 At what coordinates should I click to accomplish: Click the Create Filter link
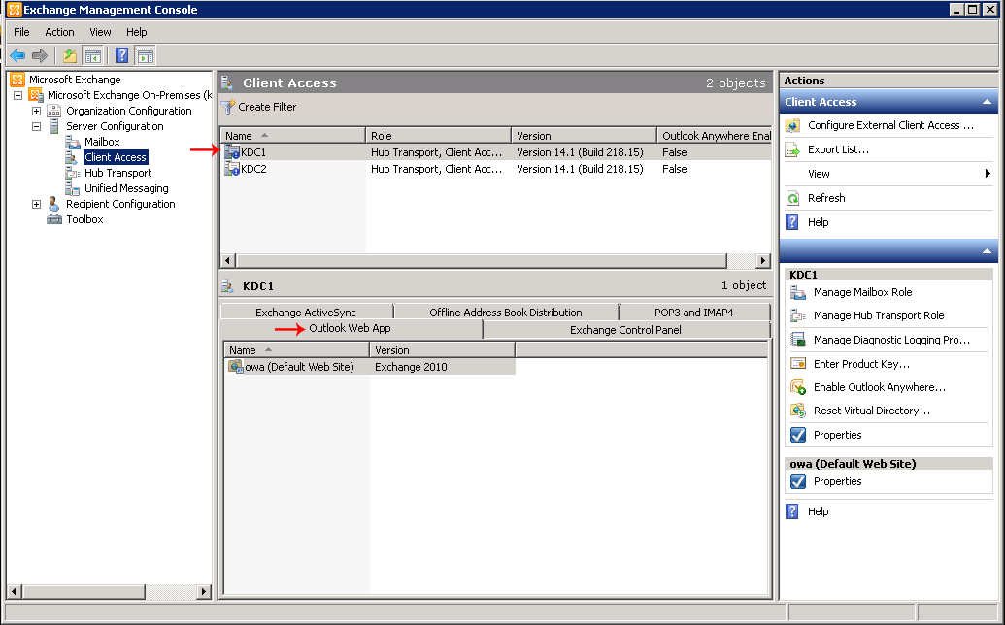point(267,107)
